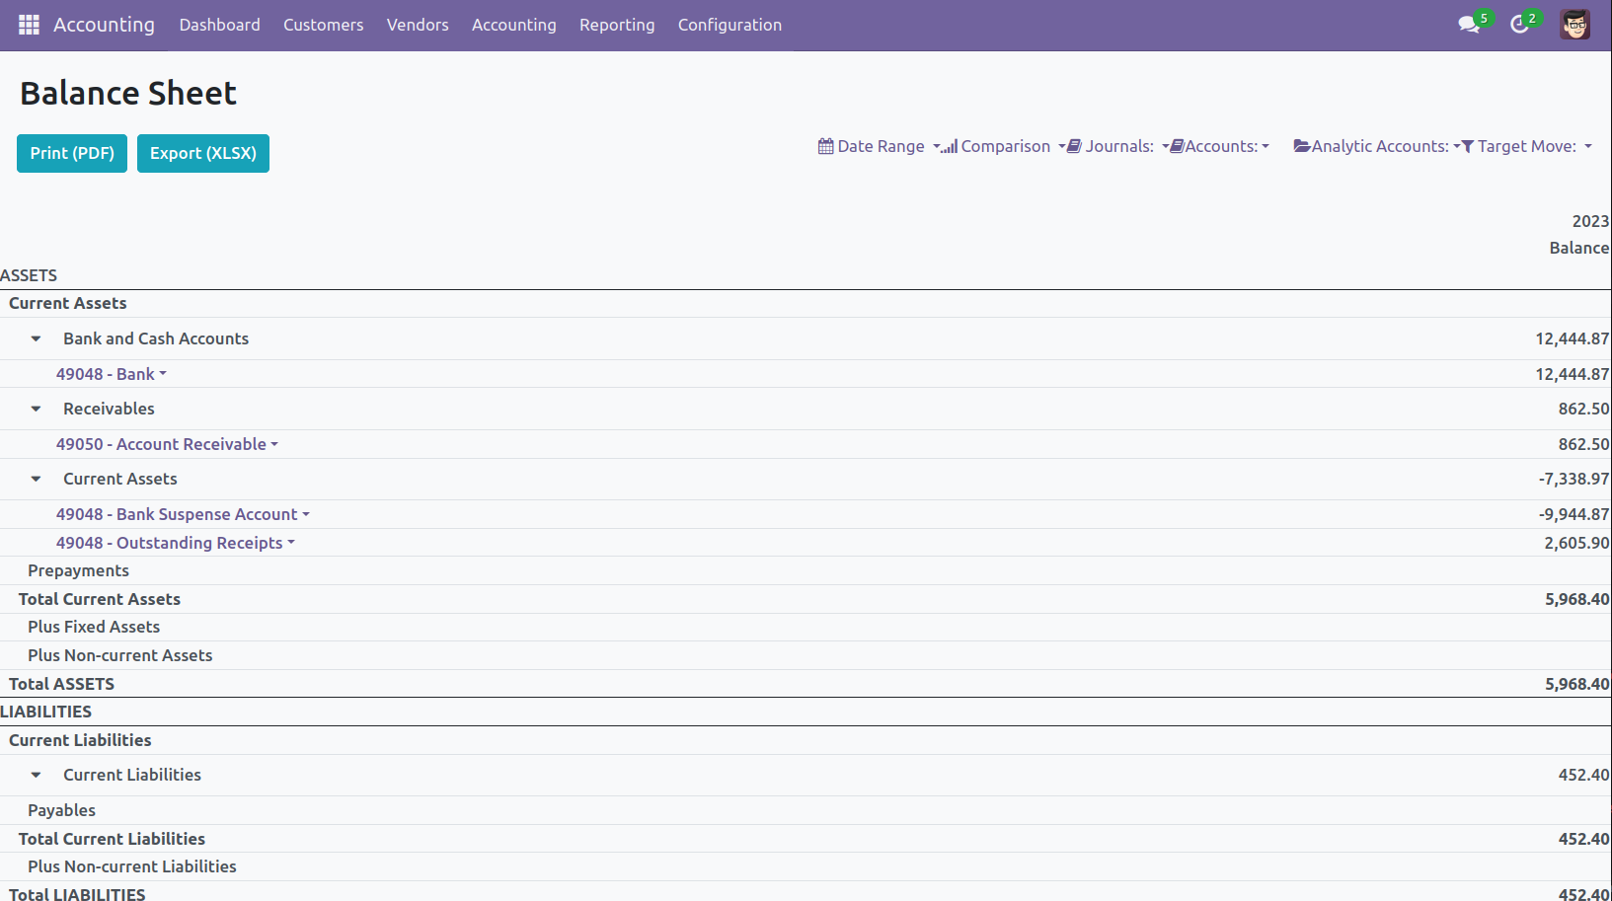The image size is (1612, 901).
Task: Click the Total Current Liabilities label
Action: tap(112, 839)
